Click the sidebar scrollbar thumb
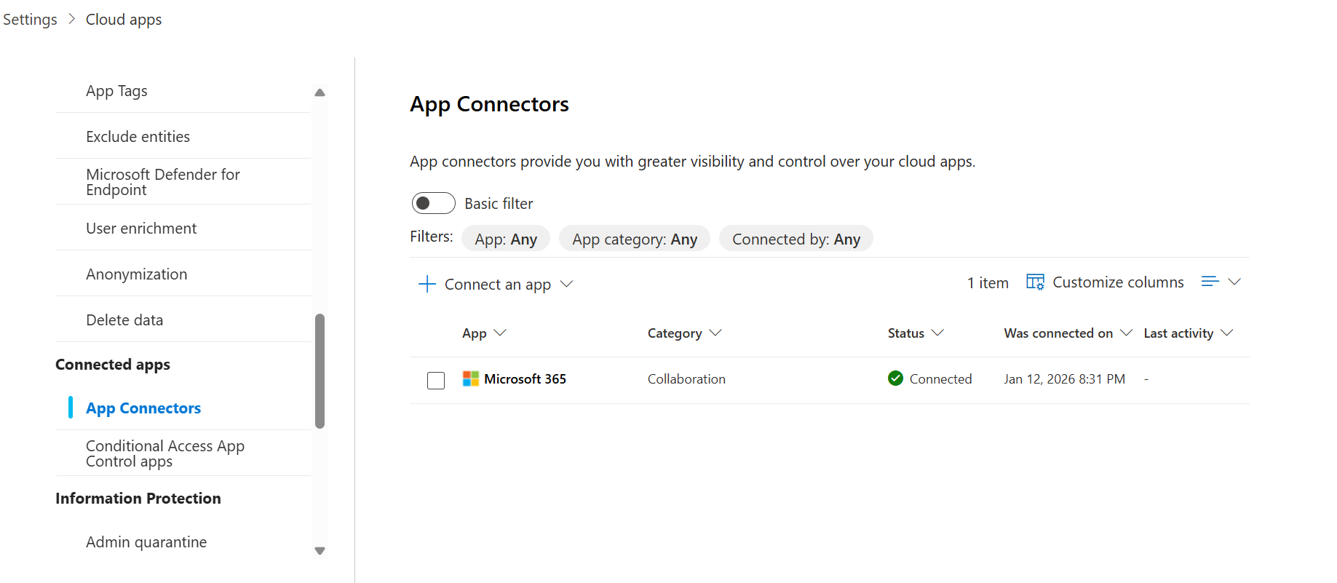Viewport: 1337px width, 583px height. tap(320, 371)
